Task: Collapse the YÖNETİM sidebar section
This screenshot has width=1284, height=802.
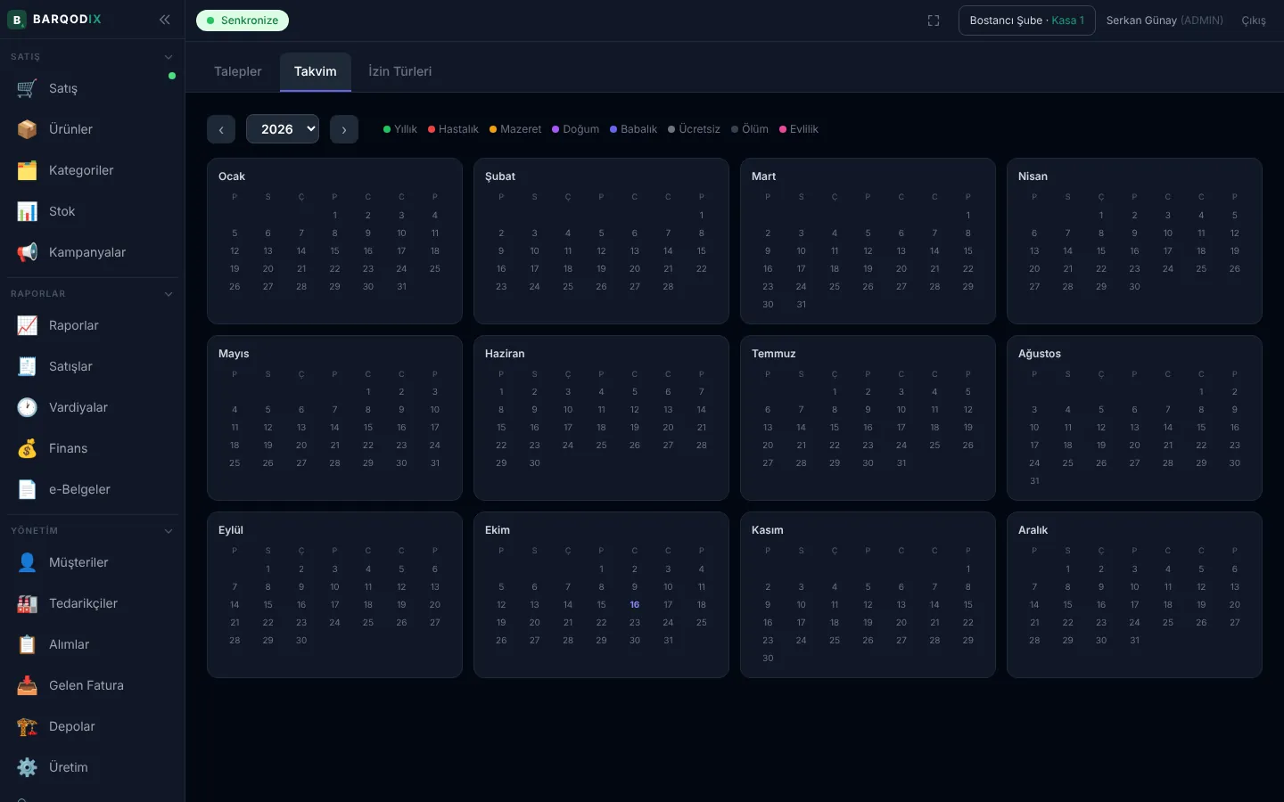Action: pos(169,531)
